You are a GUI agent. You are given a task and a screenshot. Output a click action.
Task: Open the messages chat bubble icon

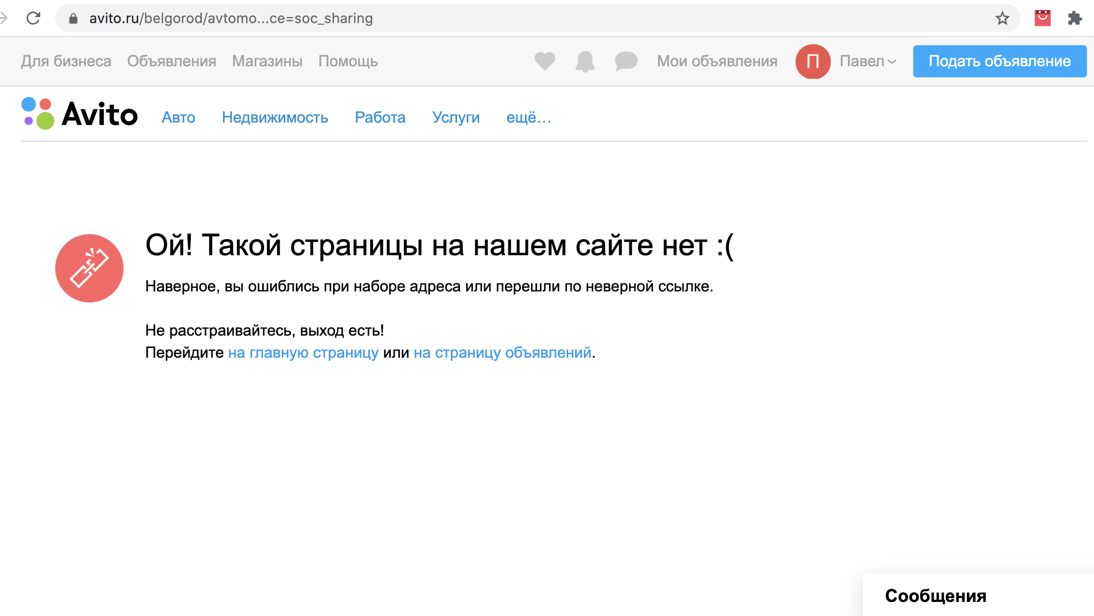pyautogui.click(x=626, y=61)
